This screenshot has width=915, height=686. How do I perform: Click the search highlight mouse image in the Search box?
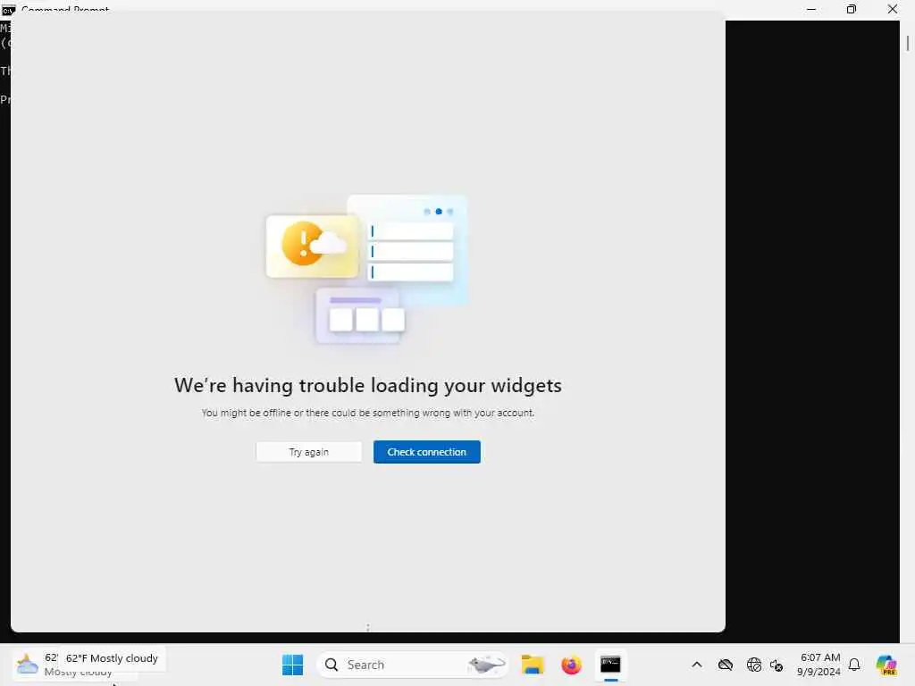tap(485, 665)
